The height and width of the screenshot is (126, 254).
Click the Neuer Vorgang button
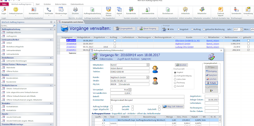[147, 29]
